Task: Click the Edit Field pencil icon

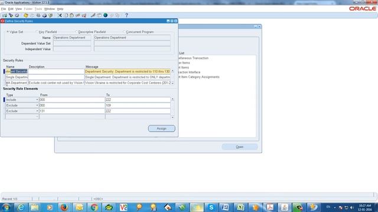Action: [93, 15]
